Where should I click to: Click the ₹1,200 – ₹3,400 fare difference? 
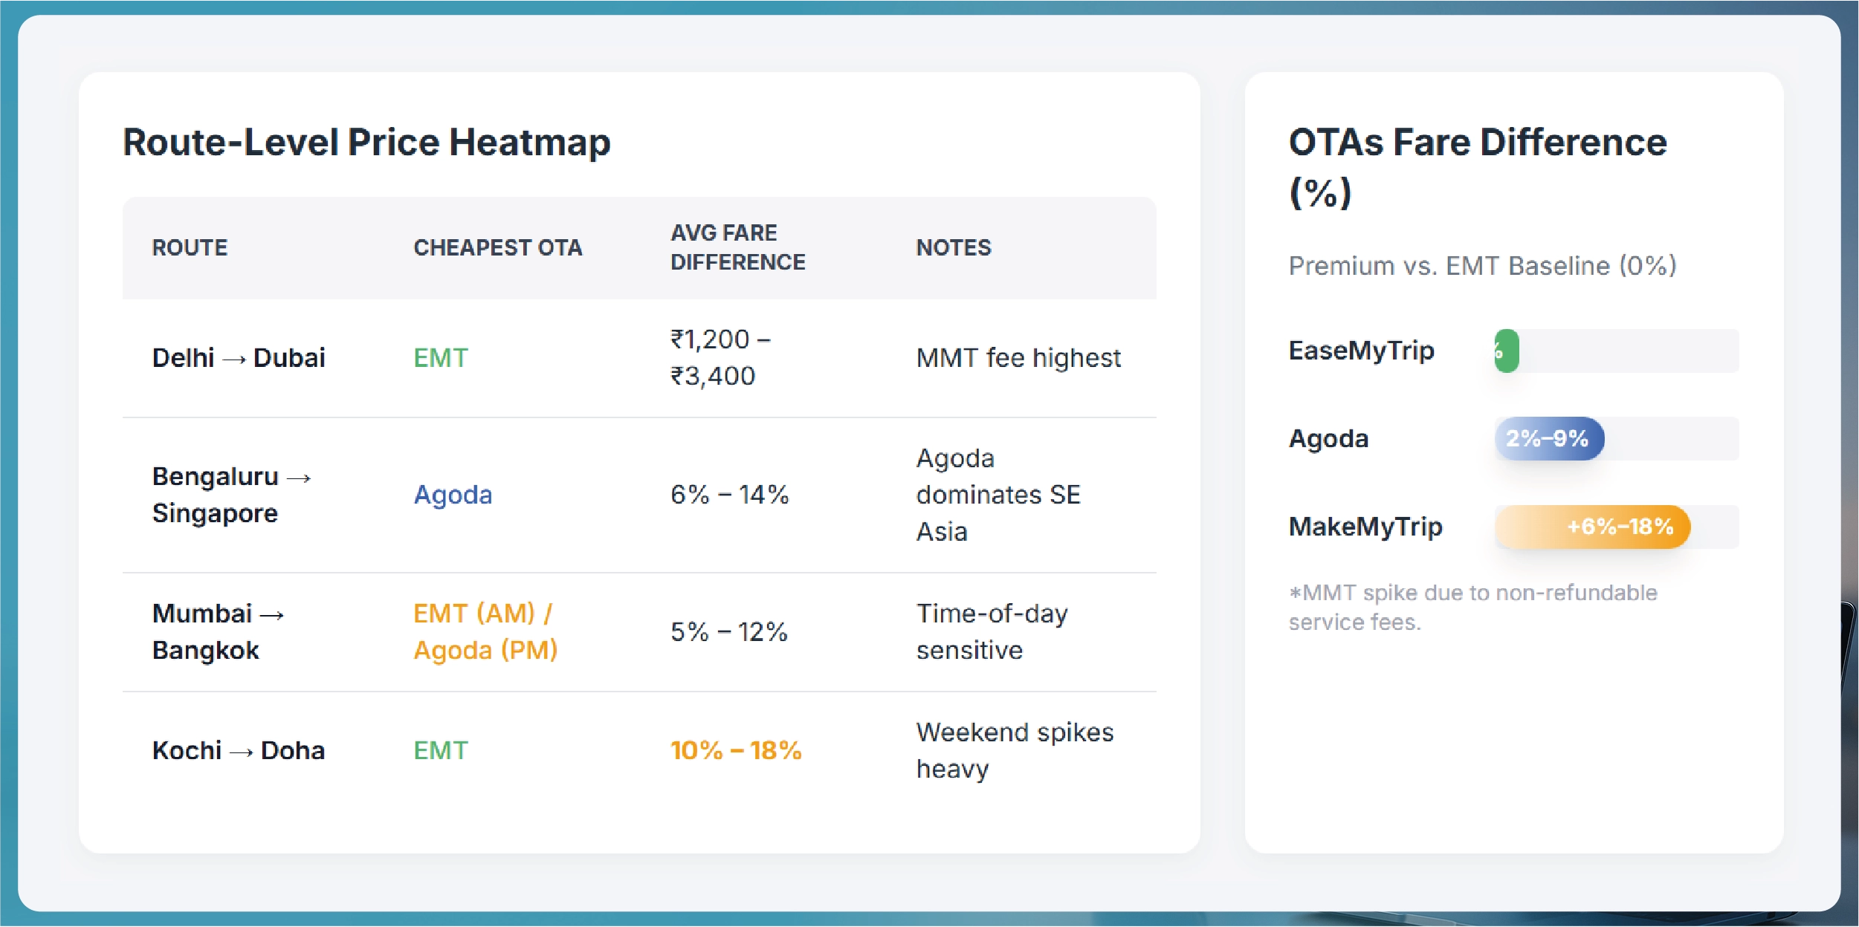[720, 358]
